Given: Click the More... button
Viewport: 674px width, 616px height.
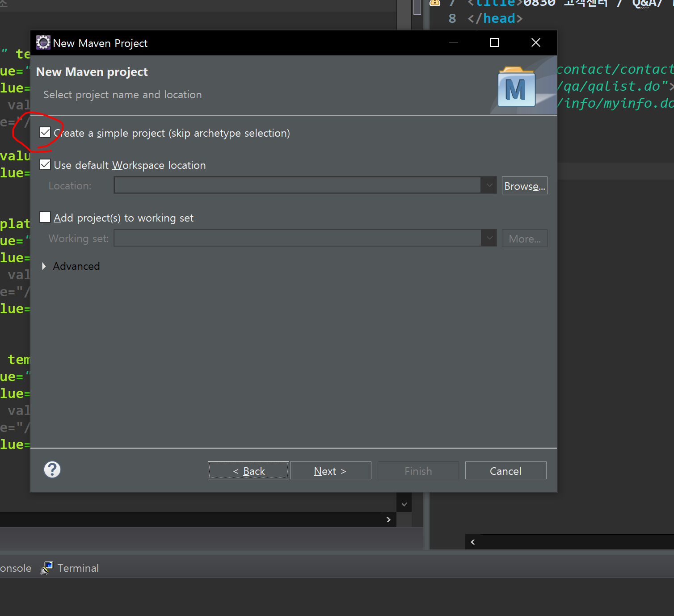Looking at the screenshot, I should pyautogui.click(x=525, y=239).
